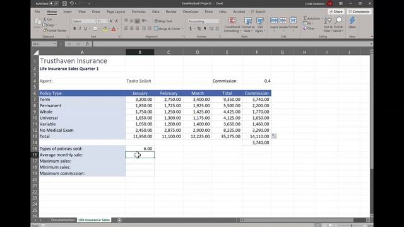This screenshot has width=404, height=227.
Task: Toggle Top Align
Action: [126, 21]
